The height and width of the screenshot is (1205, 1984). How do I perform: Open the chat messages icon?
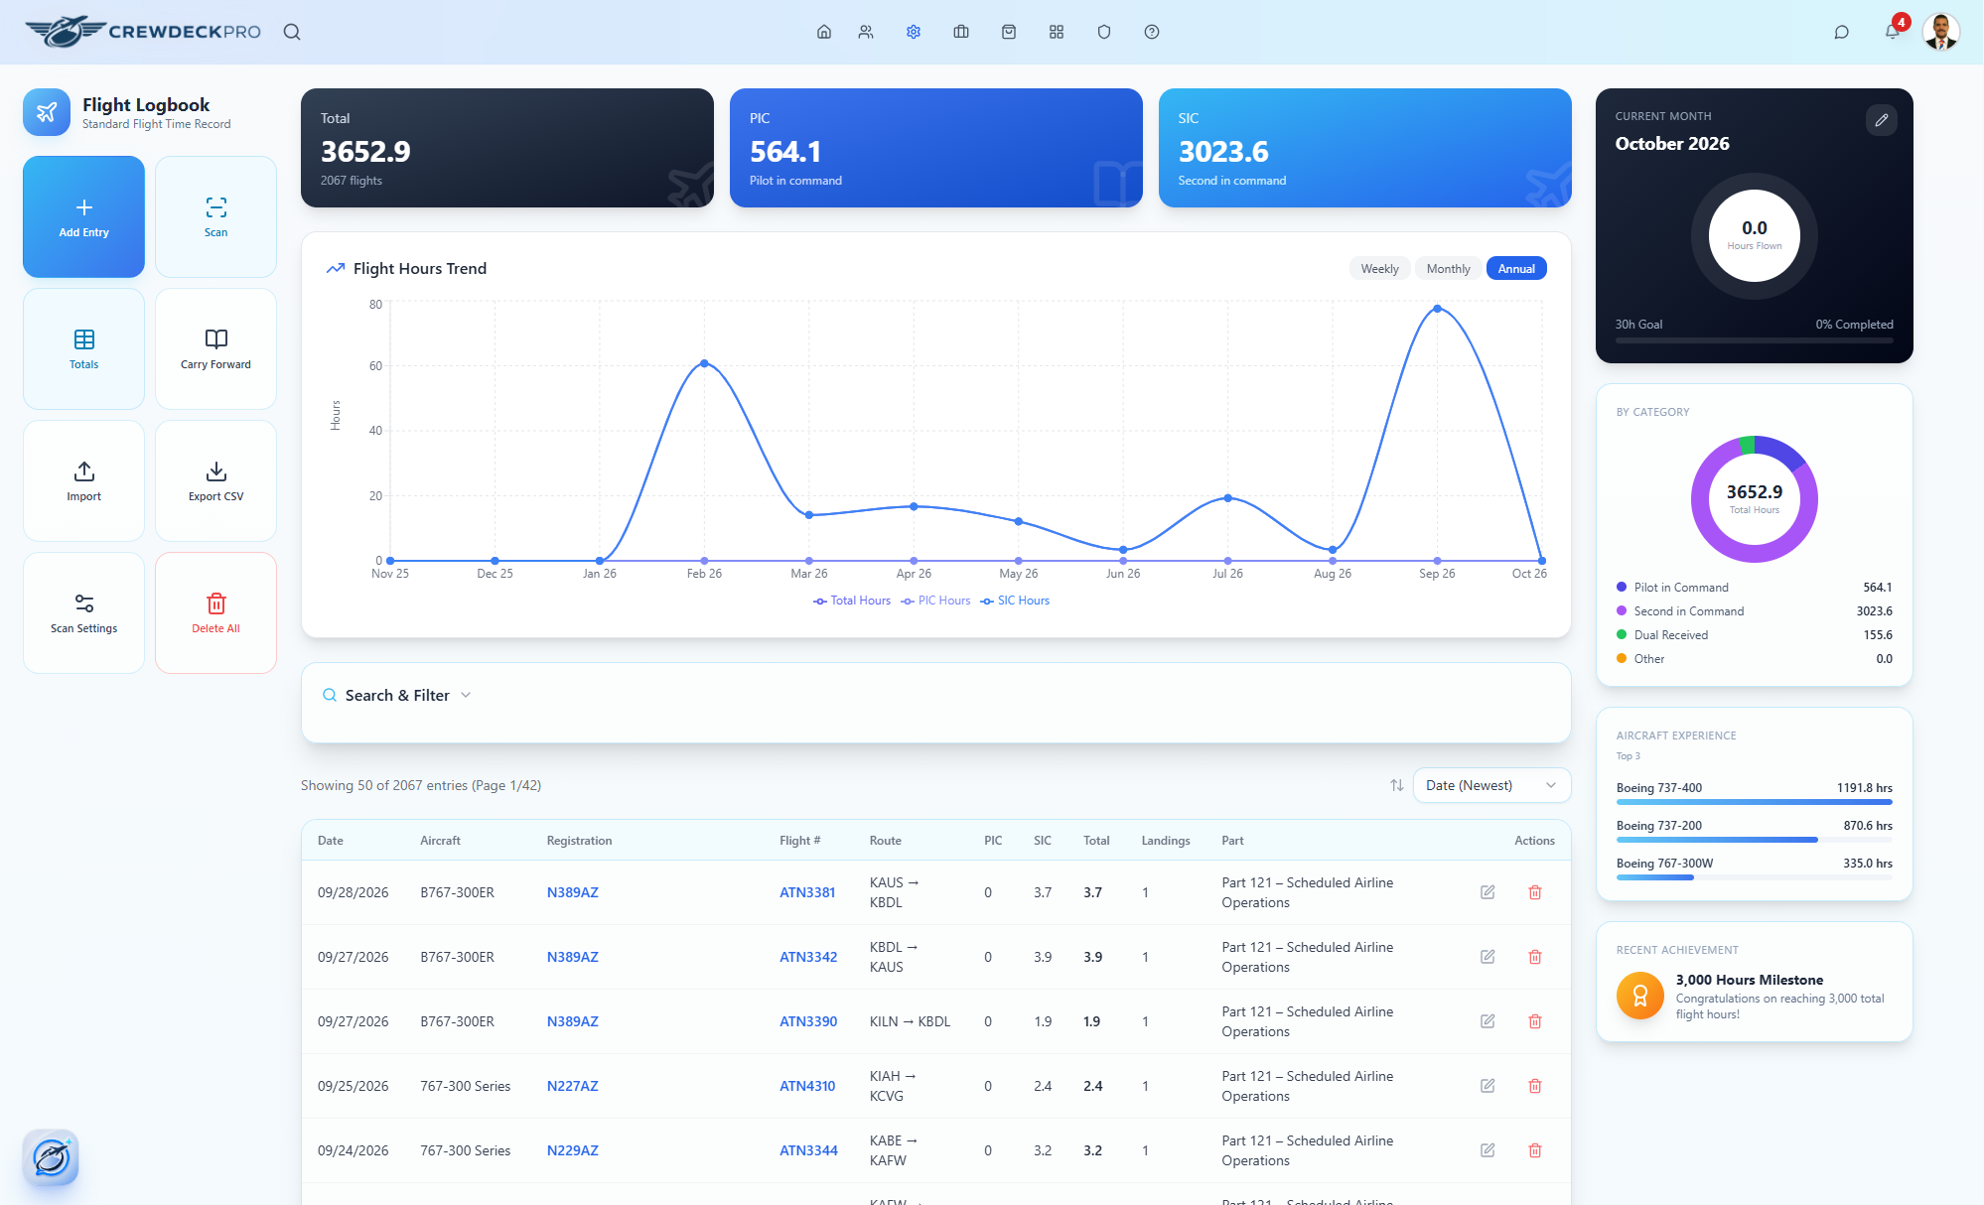(x=1842, y=32)
